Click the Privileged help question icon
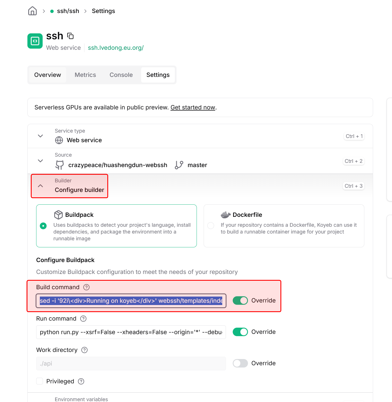Viewport: 392px width, 402px height. click(81, 381)
